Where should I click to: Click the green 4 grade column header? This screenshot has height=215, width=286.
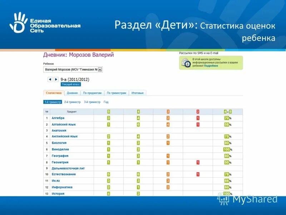coord(138,112)
